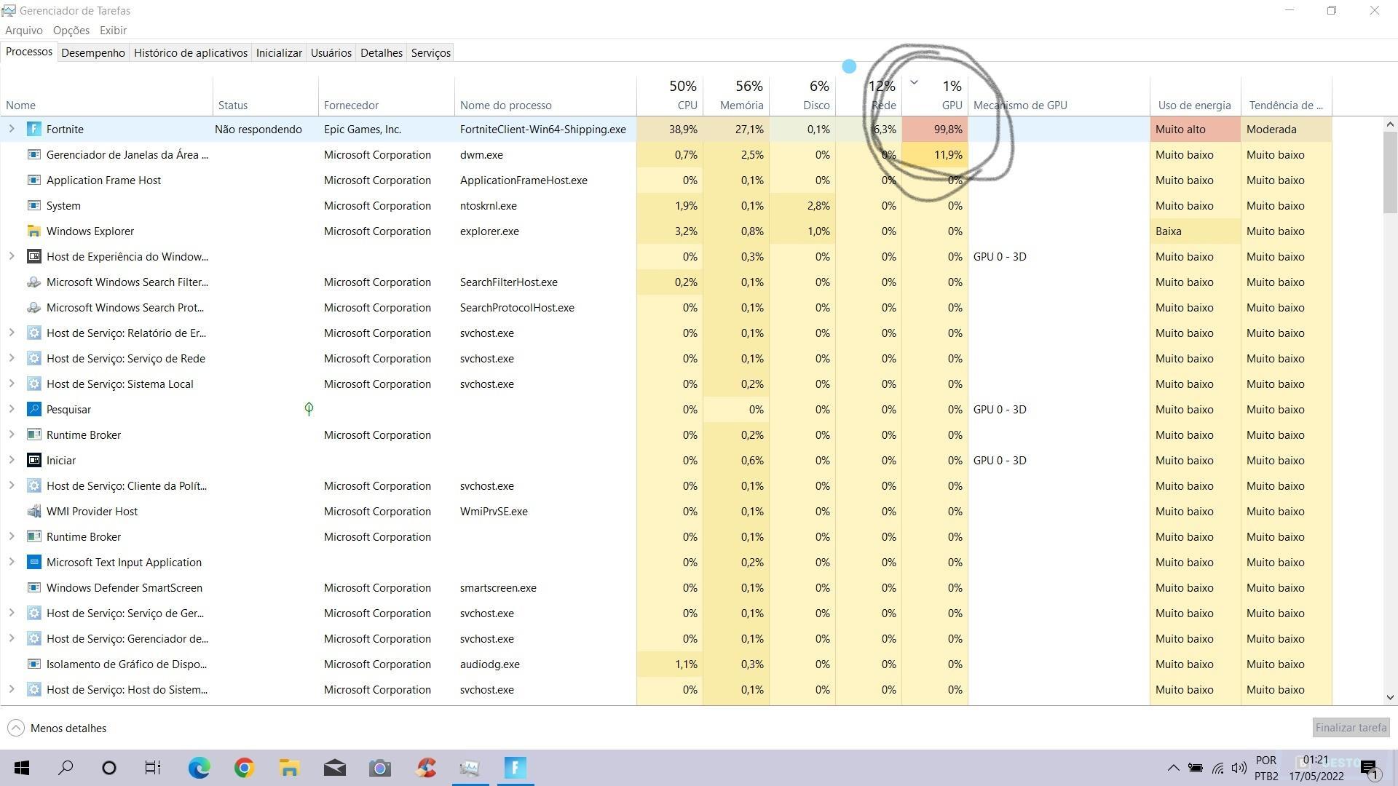Click the process list scrollbar down arrow
Viewport: 1398px width, 786px height.
click(1390, 697)
